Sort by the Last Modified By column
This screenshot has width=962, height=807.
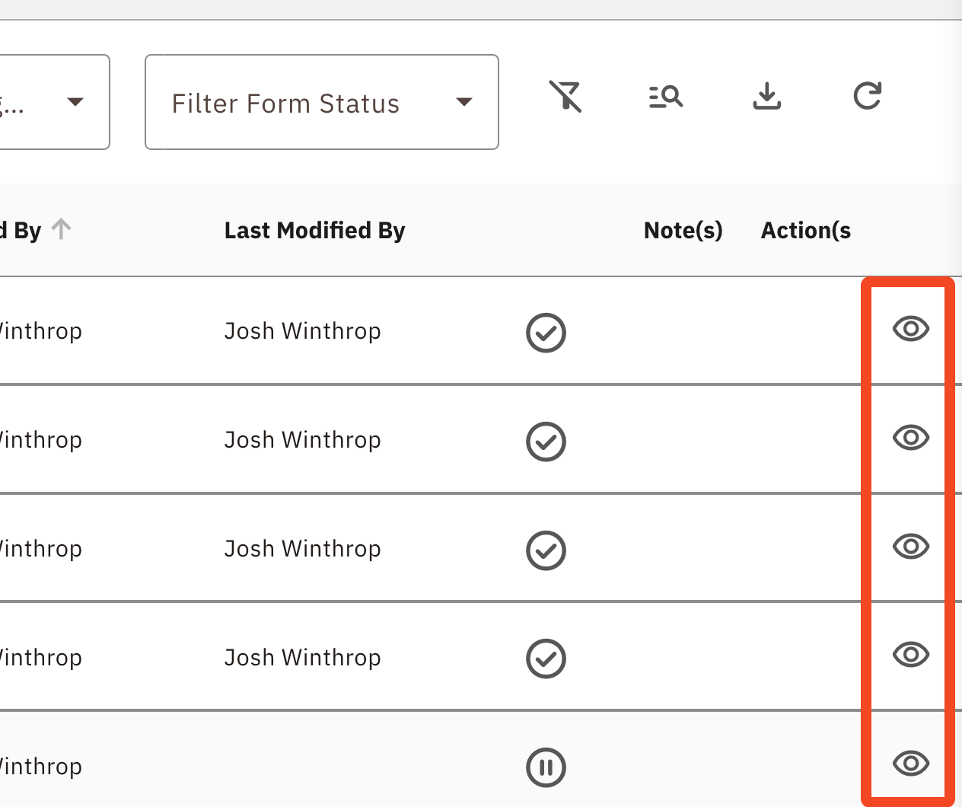click(x=314, y=230)
